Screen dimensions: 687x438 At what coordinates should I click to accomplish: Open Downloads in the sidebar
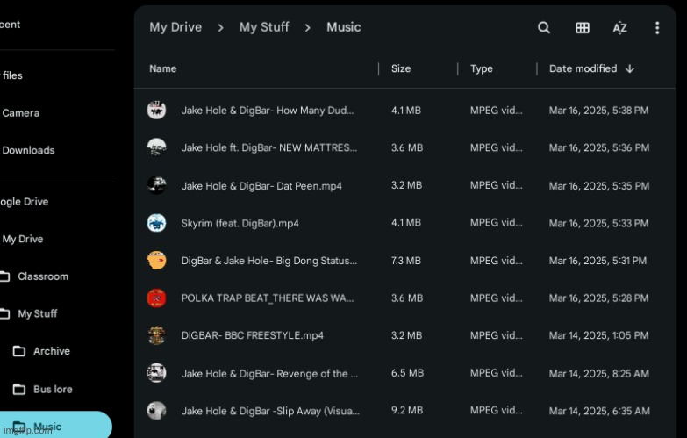pos(28,150)
